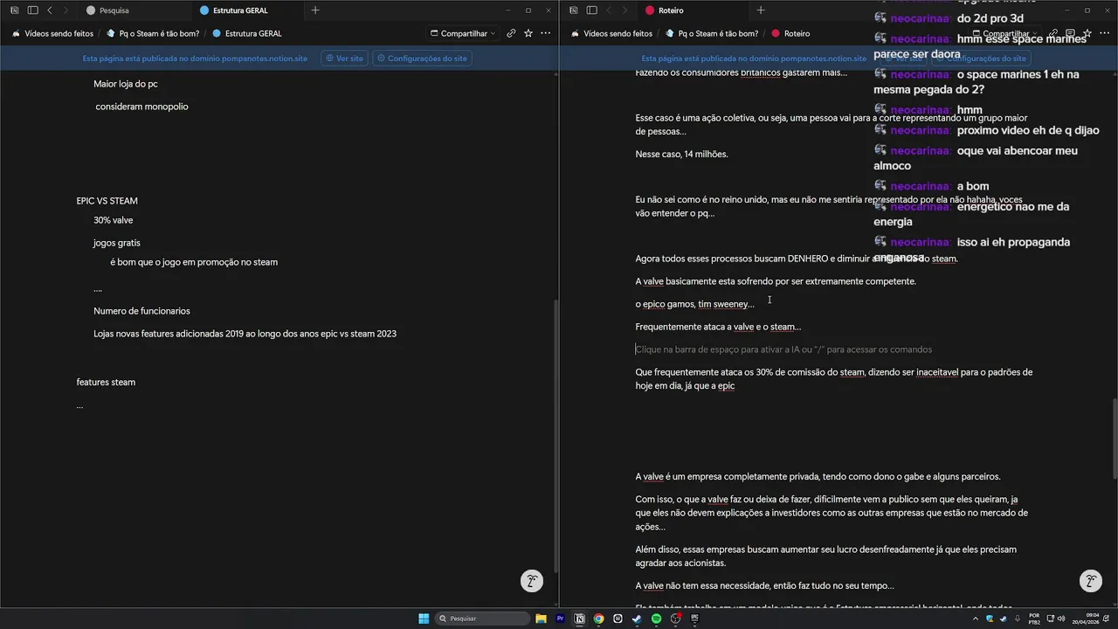Click 'Lojas novas features adicionadas 2019' line
The height and width of the screenshot is (629, 1118).
coord(245,334)
